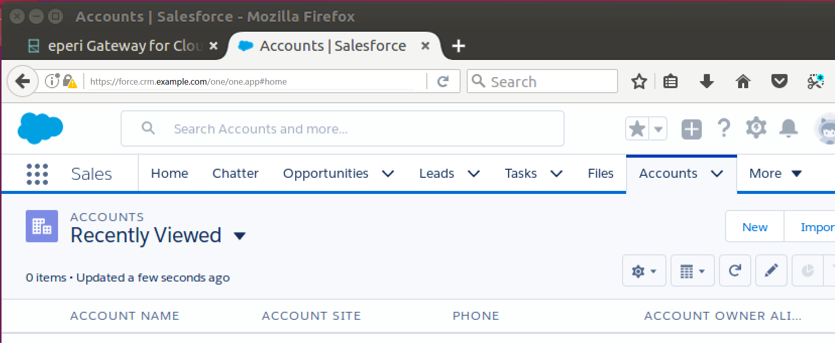Edit list with pencil icon

click(x=771, y=271)
